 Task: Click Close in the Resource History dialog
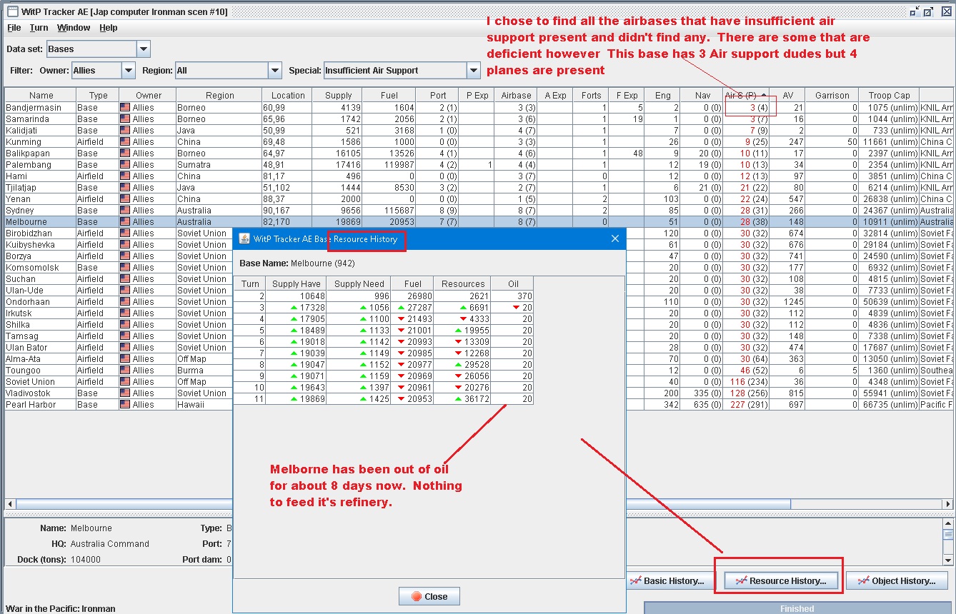click(429, 596)
